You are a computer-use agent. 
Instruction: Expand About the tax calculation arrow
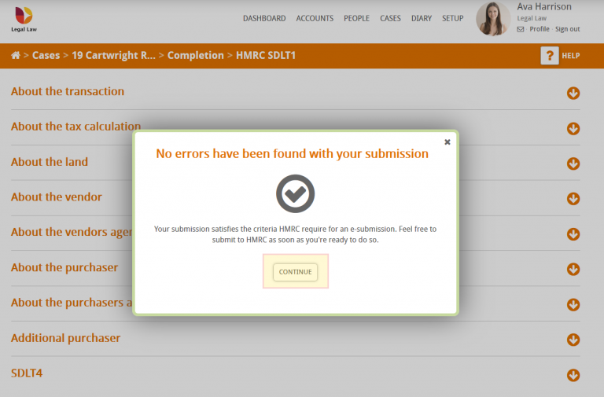(x=573, y=129)
